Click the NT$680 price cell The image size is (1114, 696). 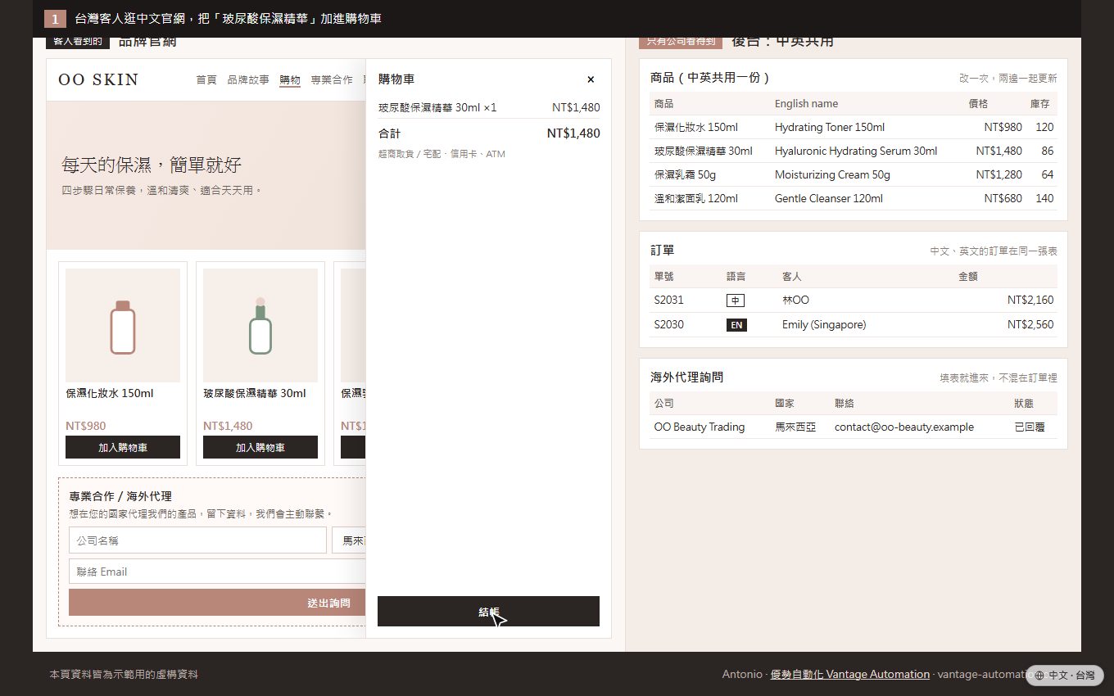click(x=1003, y=199)
